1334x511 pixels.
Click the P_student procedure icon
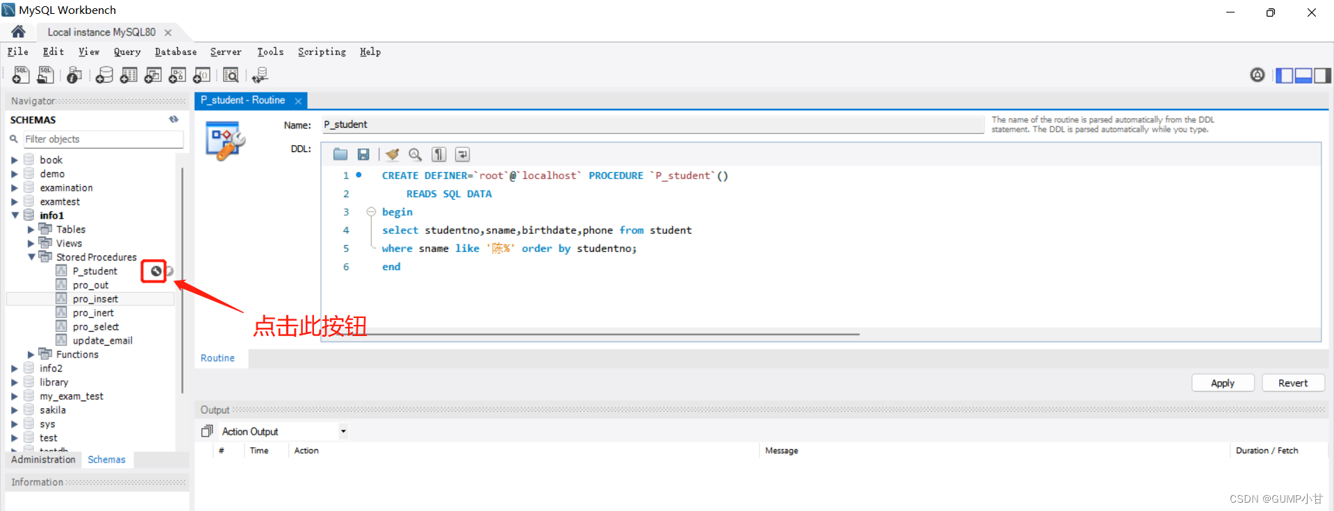pos(61,271)
